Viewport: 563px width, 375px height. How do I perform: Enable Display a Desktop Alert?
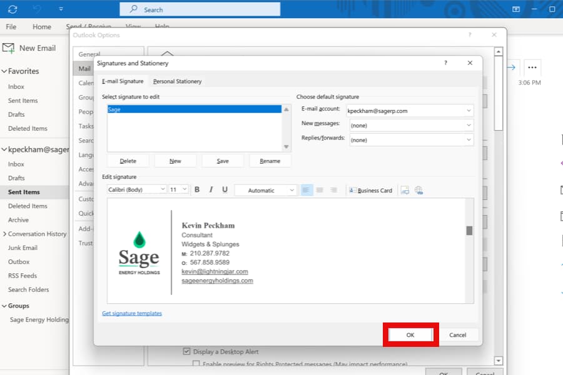(187, 351)
